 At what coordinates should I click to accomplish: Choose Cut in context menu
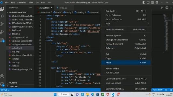pos(126,54)
